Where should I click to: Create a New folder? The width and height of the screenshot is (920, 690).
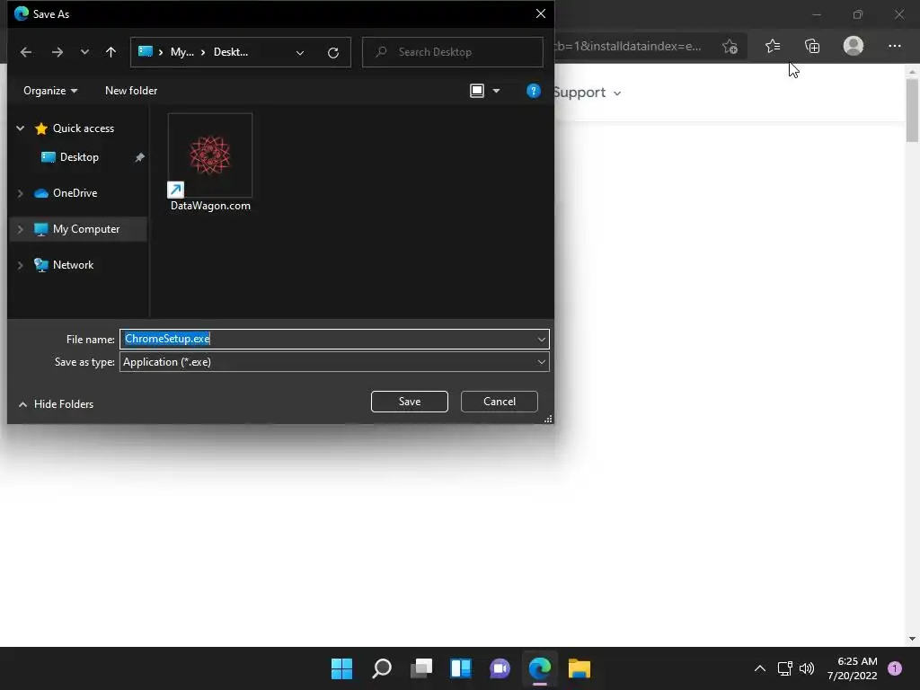coord(131,91)
